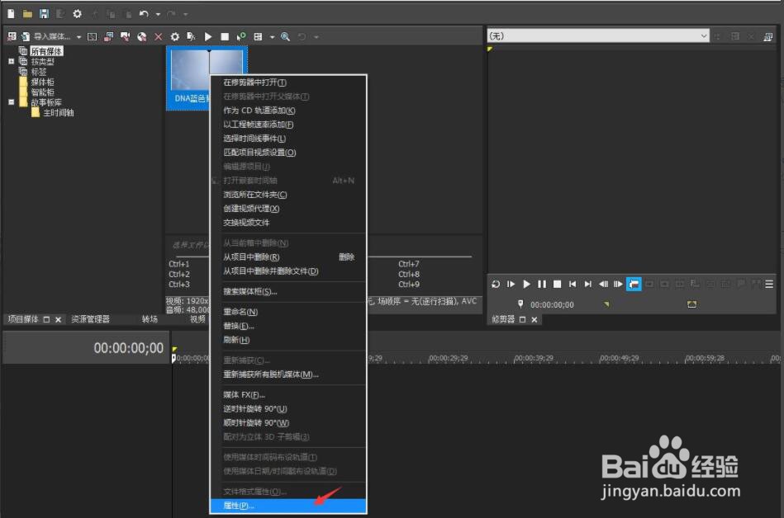Expand the Import Media dropdown arrow

[78, 36]
